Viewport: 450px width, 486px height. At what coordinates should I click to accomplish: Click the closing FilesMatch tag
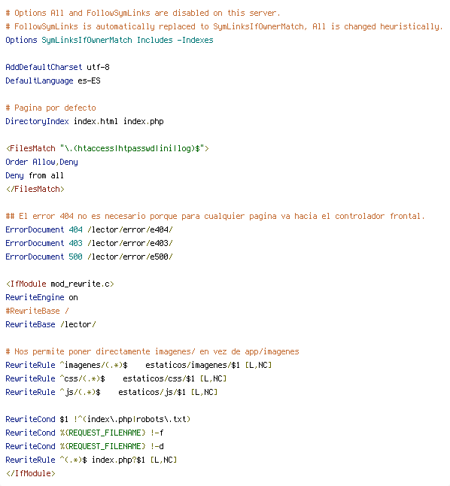pyautogui.click(x=35, y=189)
